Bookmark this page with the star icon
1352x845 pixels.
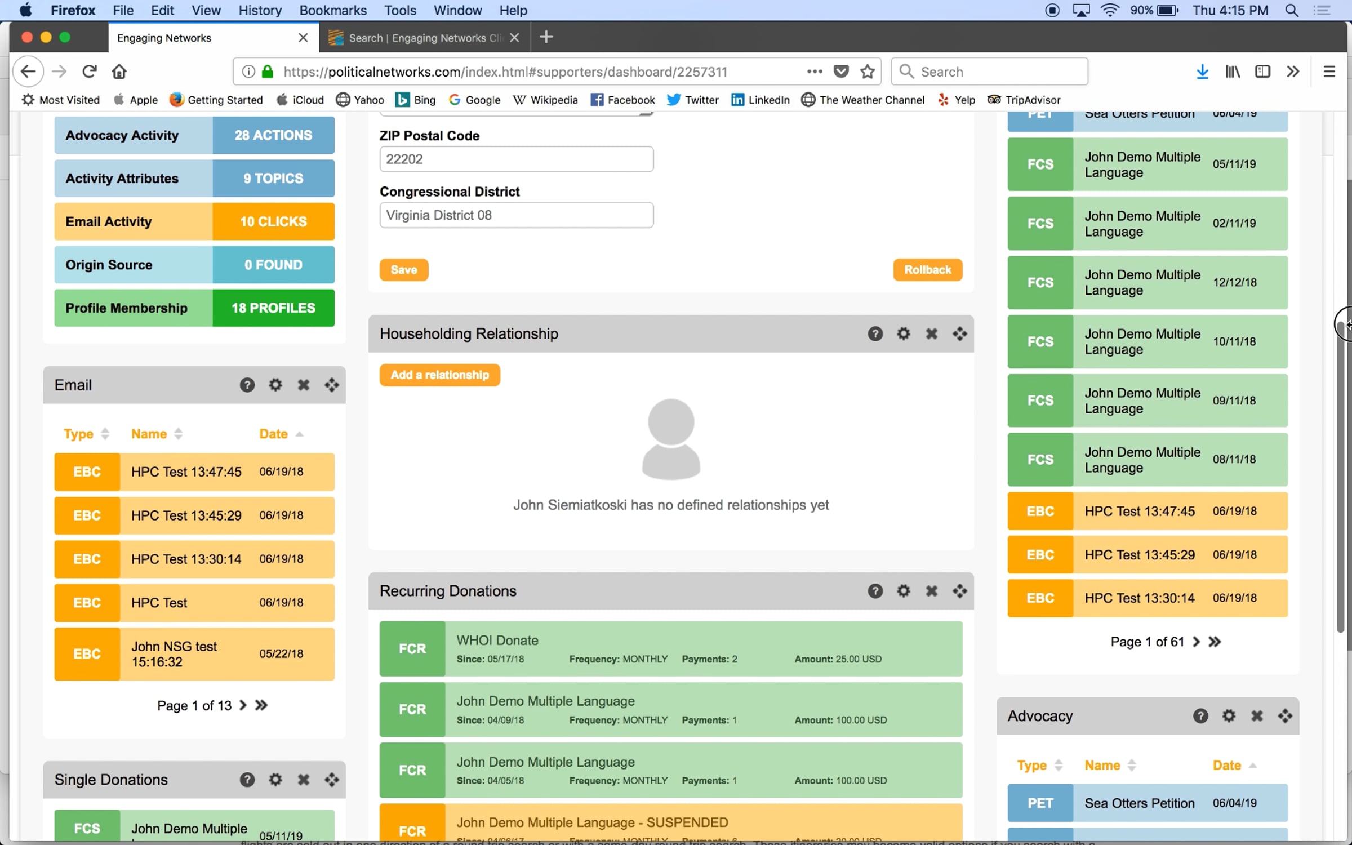[x=867, y=72]
